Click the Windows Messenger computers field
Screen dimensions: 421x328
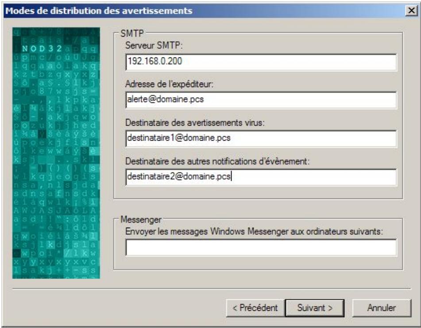point(261,248)
